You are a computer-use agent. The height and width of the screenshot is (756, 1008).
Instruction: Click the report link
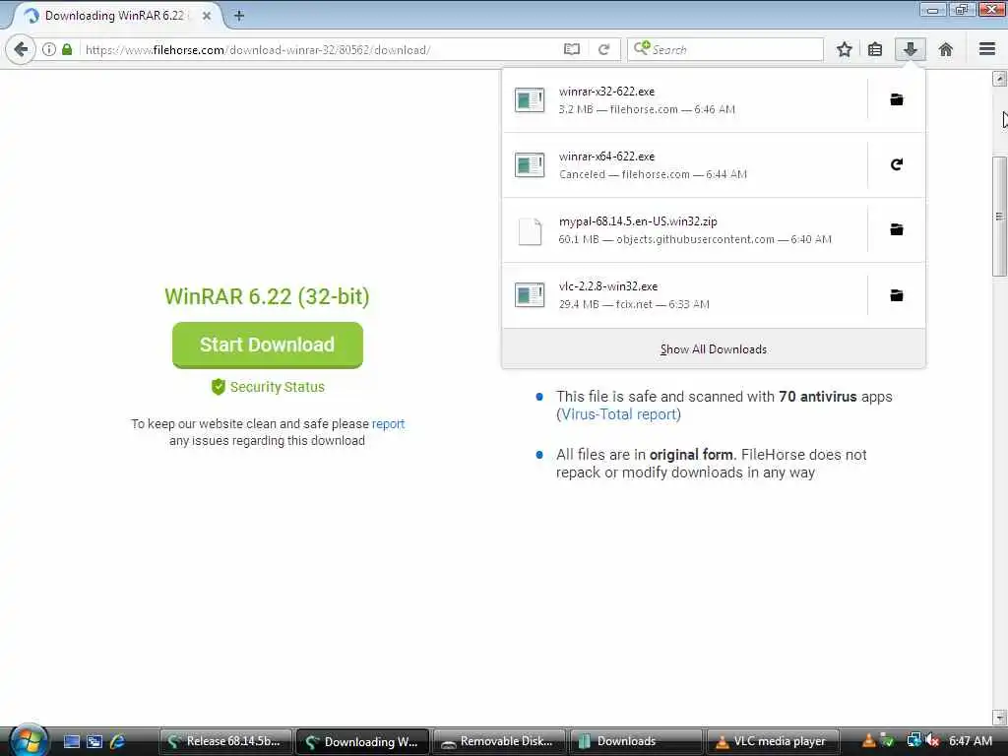tap(388, 423)
